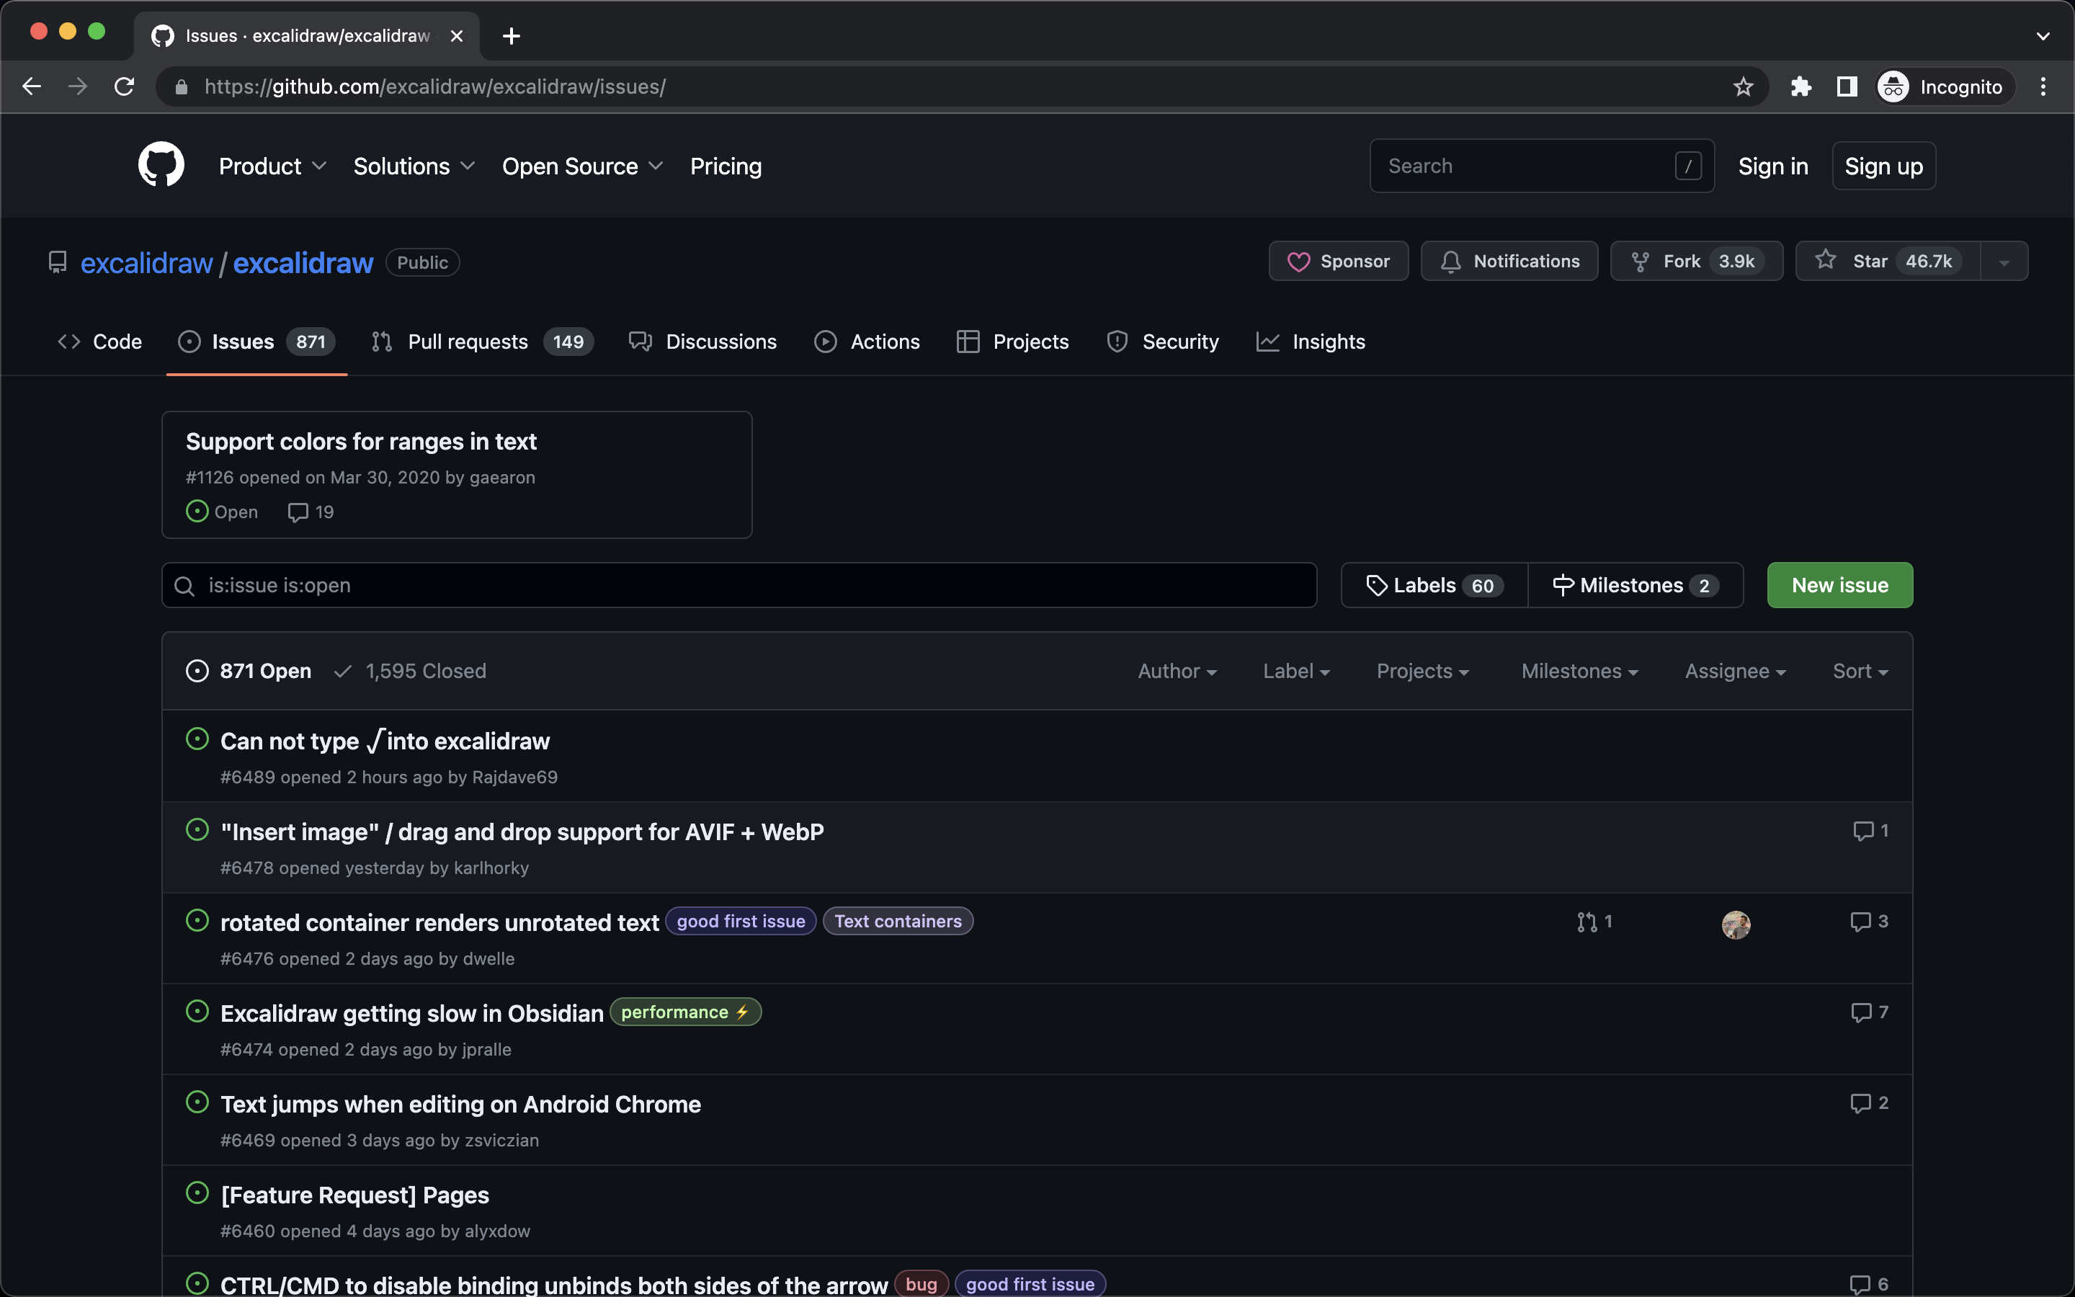Open the Labels 60 button
The height and width of the screenshot is (1297, 2075).
1434,585
